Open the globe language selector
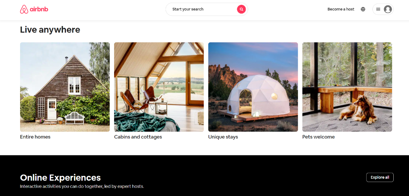The width and height of the screenshot is (409, 196). pos(363,9)
